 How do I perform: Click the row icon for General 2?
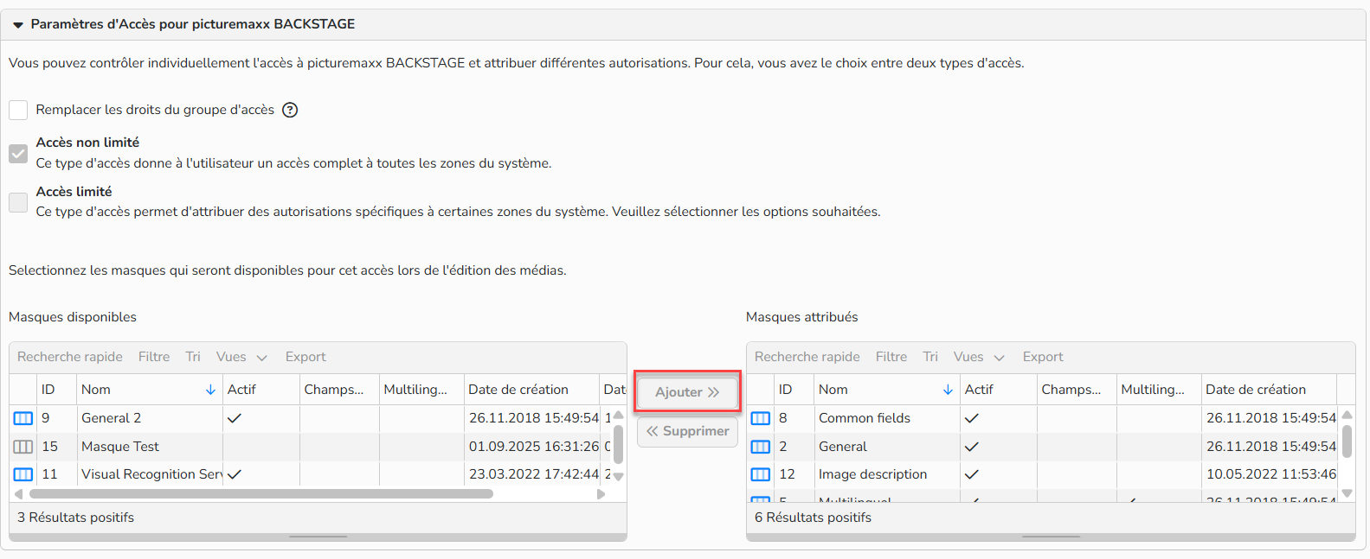point(23,418)
